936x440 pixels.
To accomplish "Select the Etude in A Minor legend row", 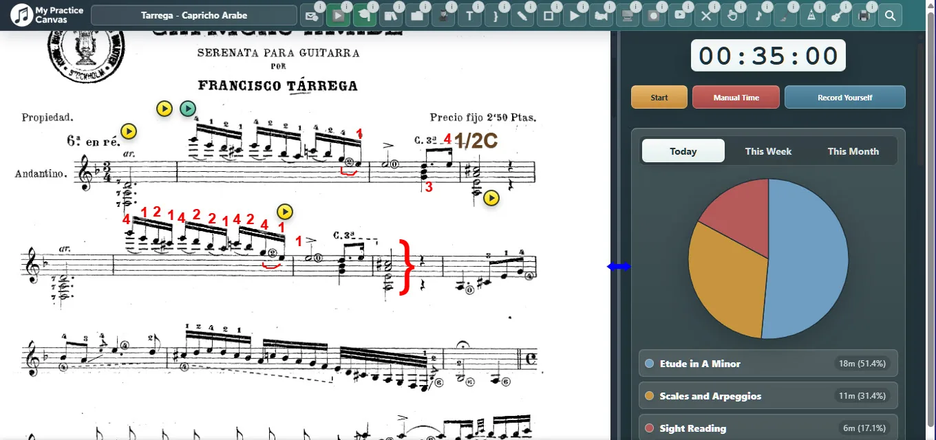I will [x=768, y=363].
